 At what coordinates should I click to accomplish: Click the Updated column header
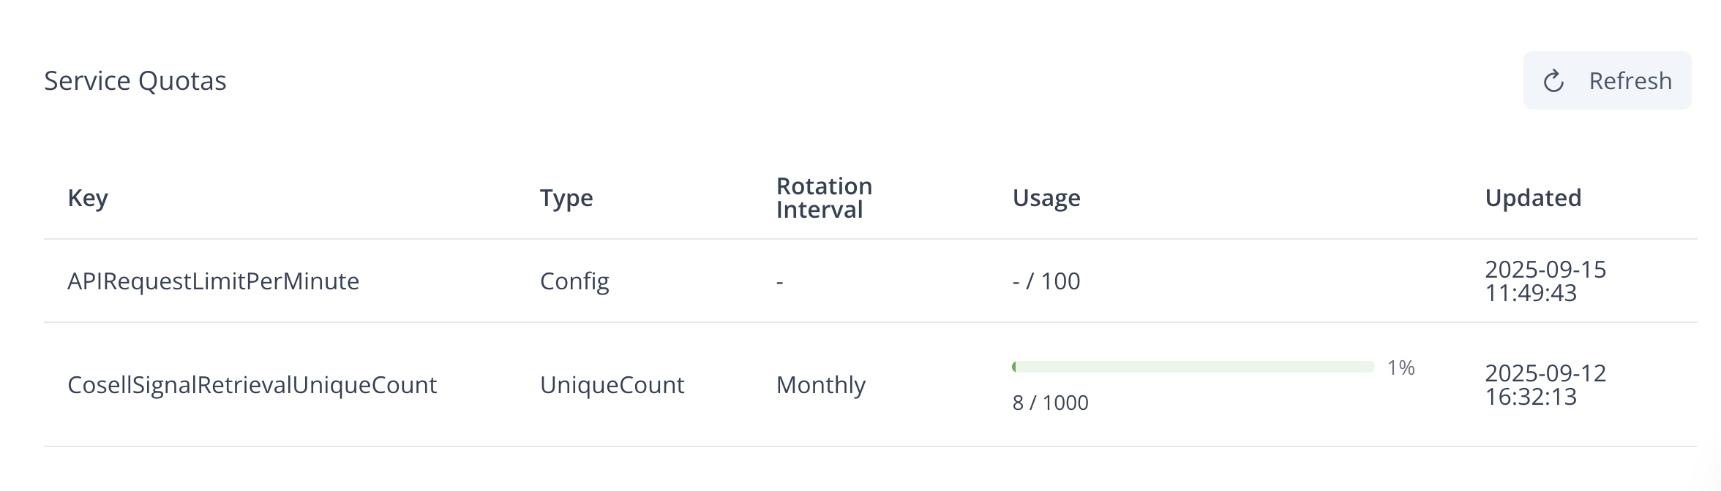pos(1533,198)
